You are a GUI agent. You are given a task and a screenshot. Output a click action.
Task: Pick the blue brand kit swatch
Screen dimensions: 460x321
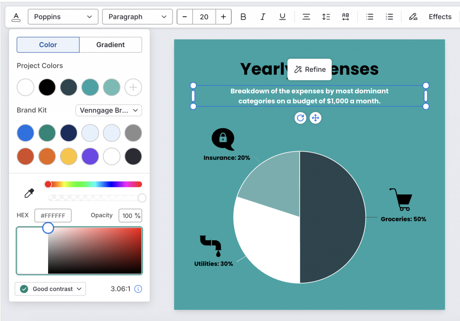[x=26, y=133]
